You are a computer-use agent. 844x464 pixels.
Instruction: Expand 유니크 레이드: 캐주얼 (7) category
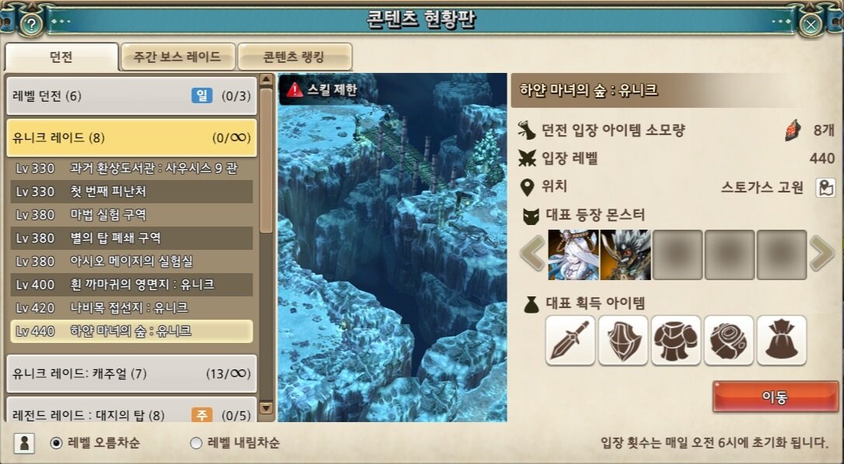tap(132, 373)
